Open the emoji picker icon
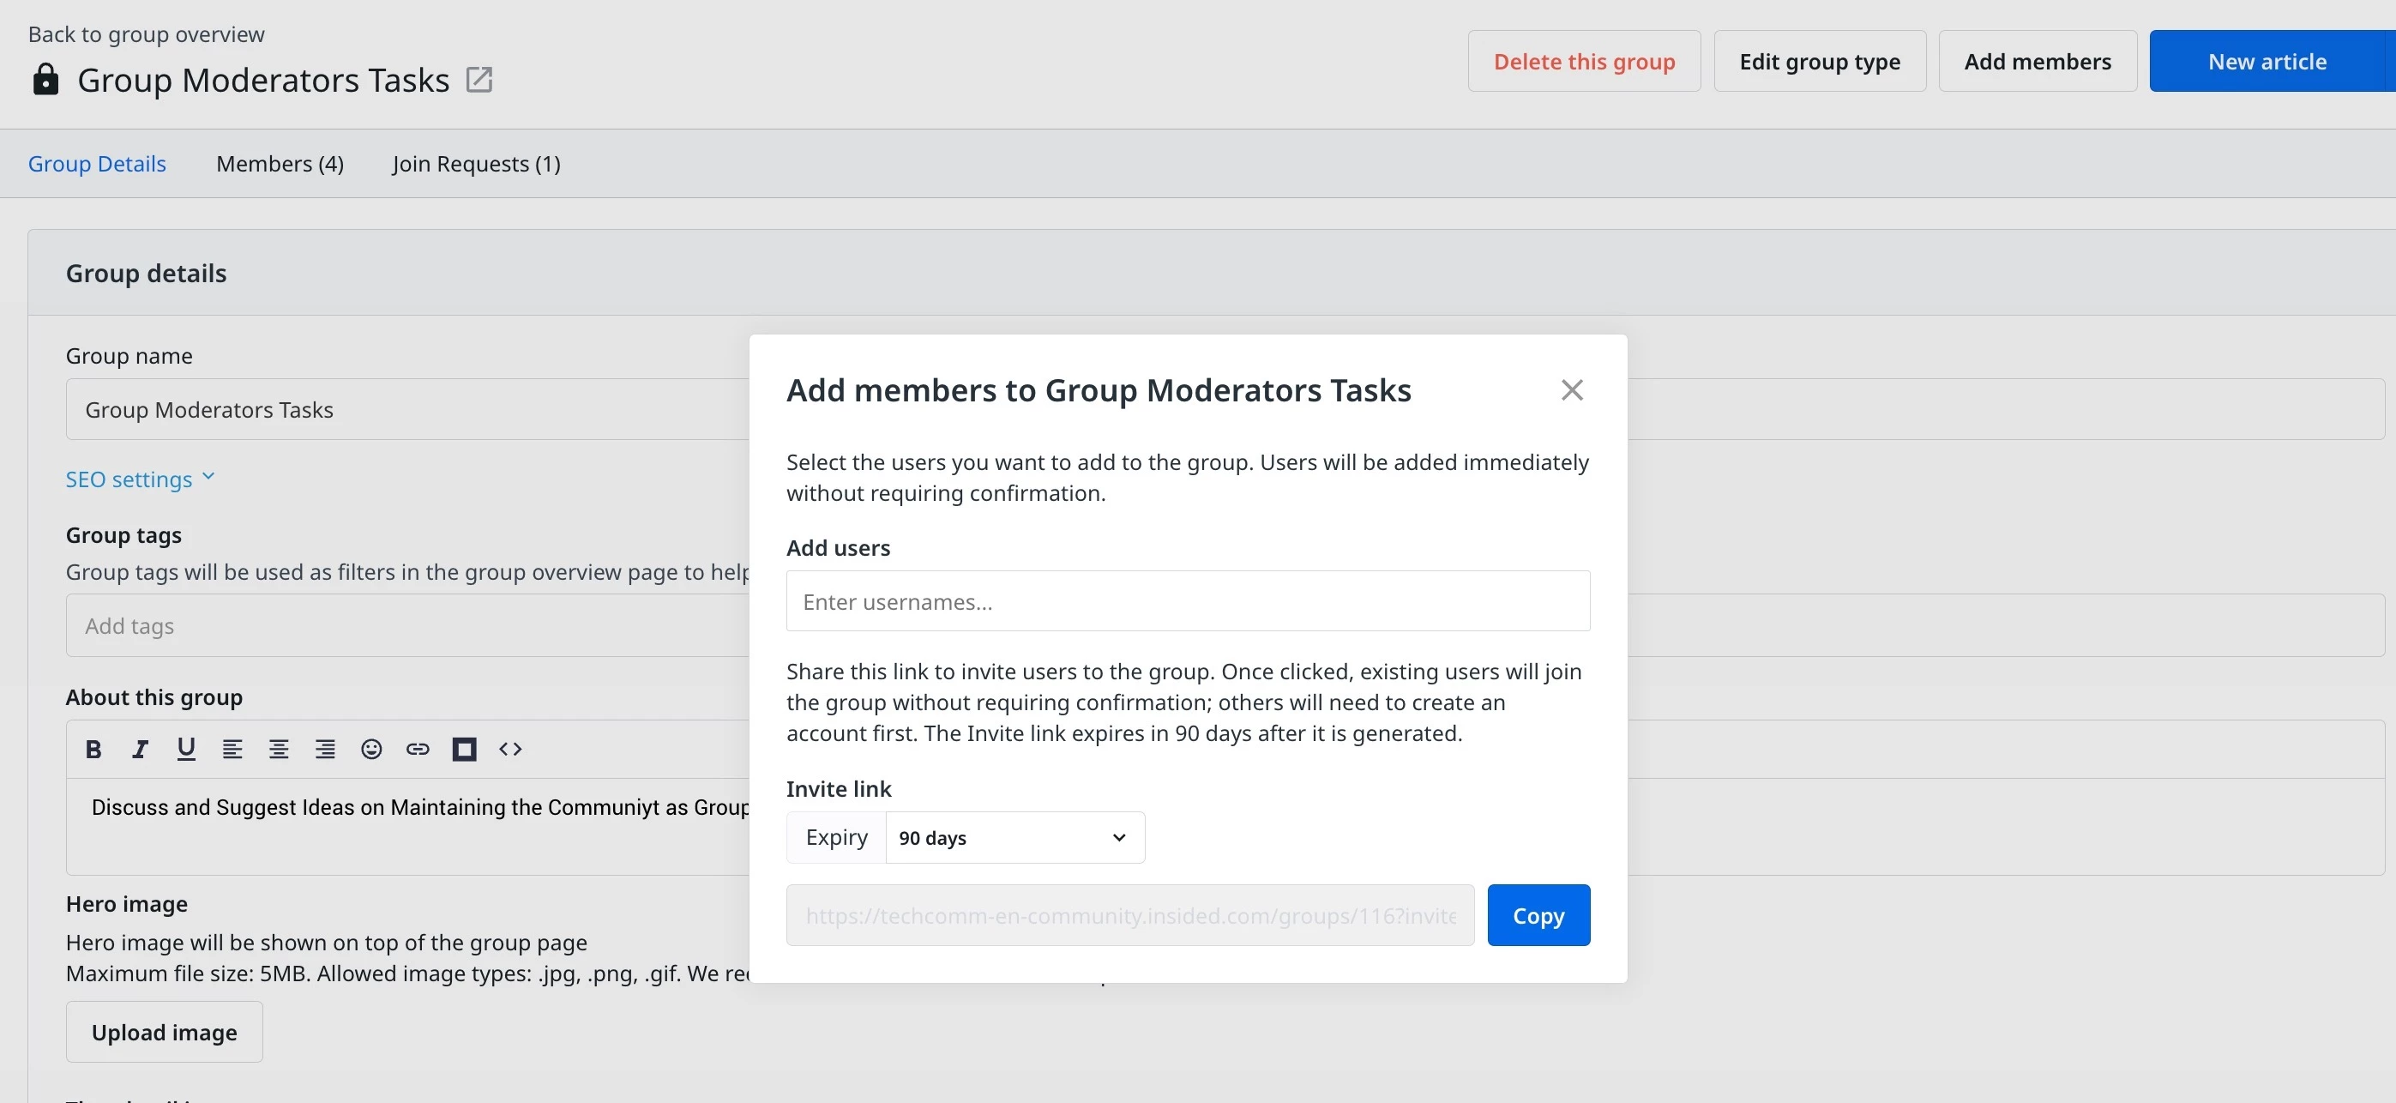Screen dimensions: 2396x1103 [x=371, y=750]
